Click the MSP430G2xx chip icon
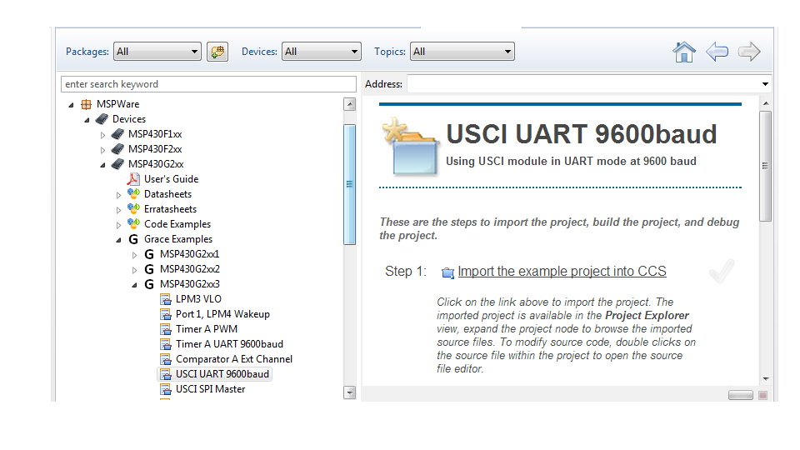800x450 pixels. (117, 164)
